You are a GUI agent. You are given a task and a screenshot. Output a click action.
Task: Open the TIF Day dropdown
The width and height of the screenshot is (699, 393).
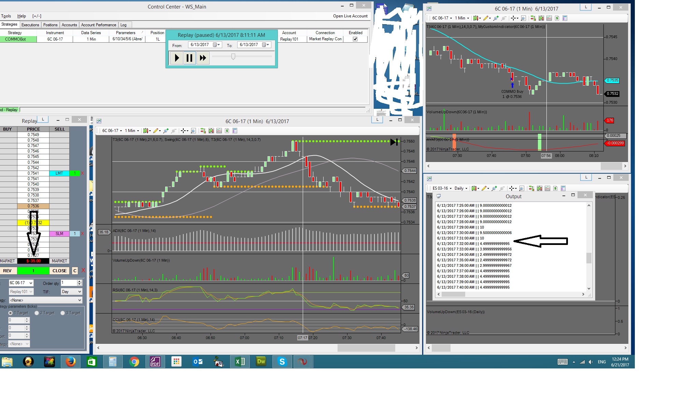pos(71,292)
